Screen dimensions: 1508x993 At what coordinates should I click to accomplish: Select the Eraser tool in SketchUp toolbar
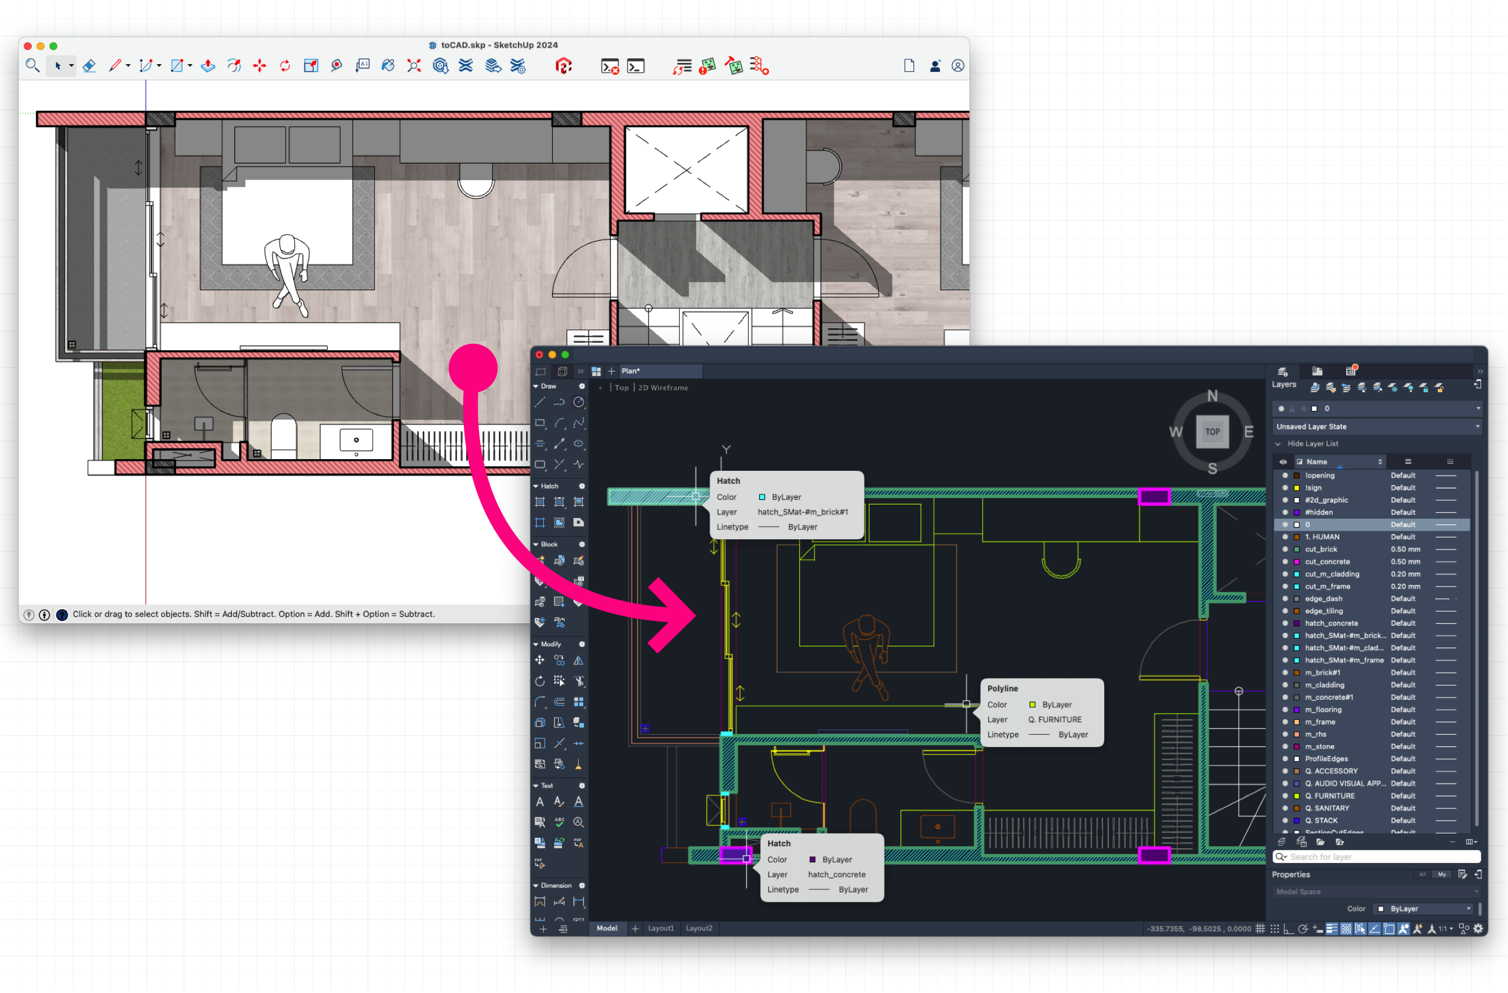click(x=89, y=66)
